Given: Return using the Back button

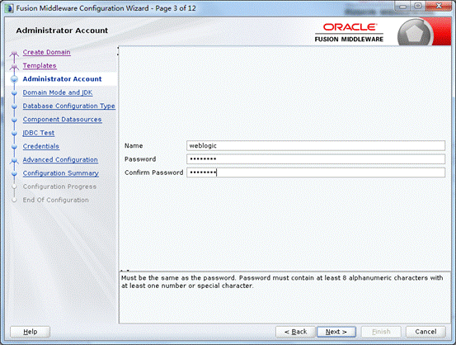Looking at the screenshot, I should [295, 332].
